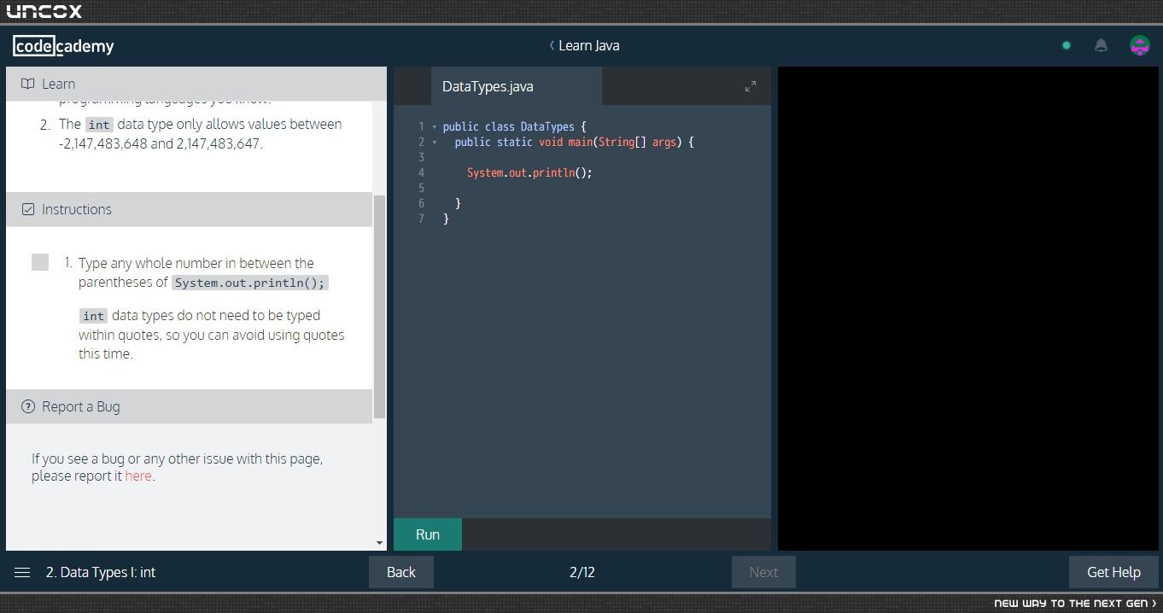Click the black output terminal pane
1163x613 pixels.
click(x=968, y=308)
